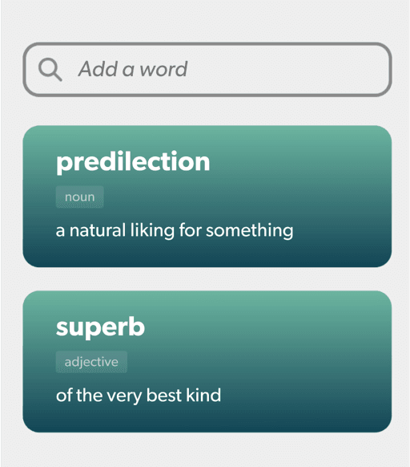Focus the "Add a word" search field

[207, 69]
